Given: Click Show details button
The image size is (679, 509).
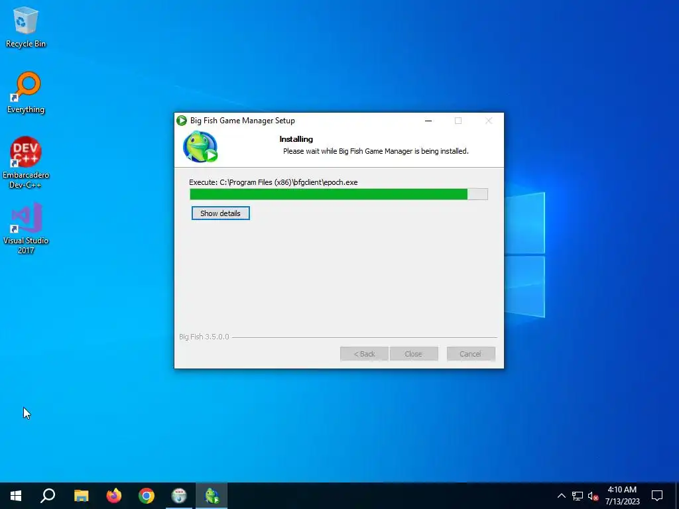Looking at the screenshot, I should click(220, 213).
